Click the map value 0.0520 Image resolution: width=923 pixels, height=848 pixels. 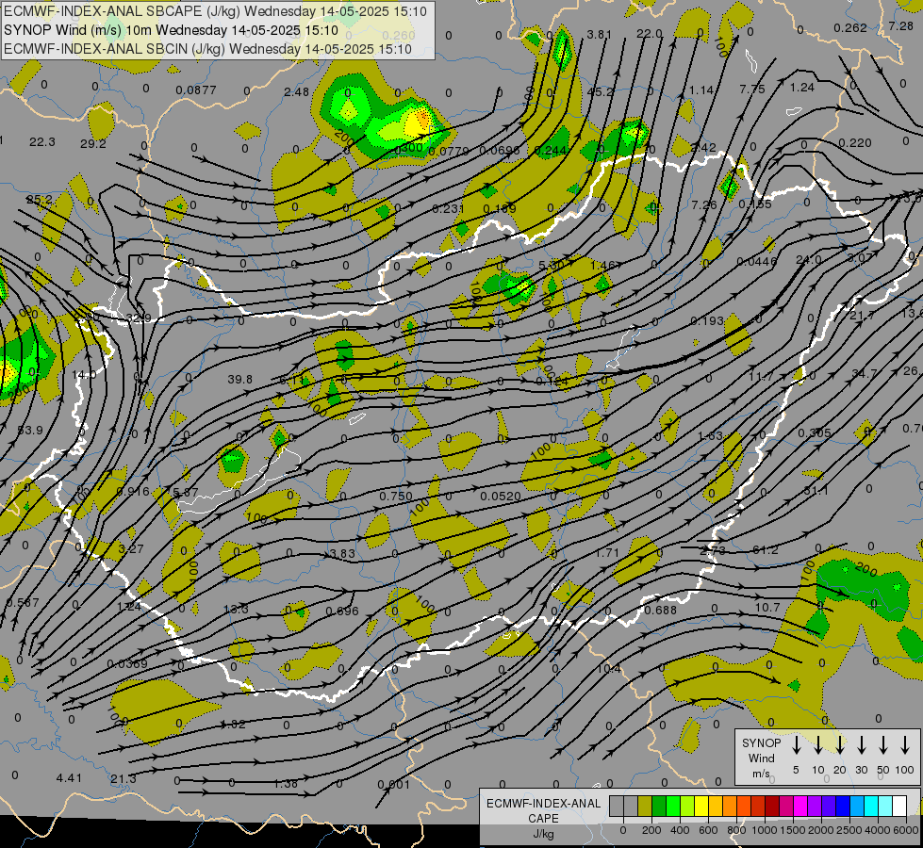(x=501, y=497)
